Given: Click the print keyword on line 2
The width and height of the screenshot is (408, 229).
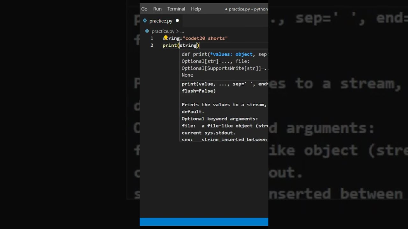Looking at the screenshot, I should point(170,45).
